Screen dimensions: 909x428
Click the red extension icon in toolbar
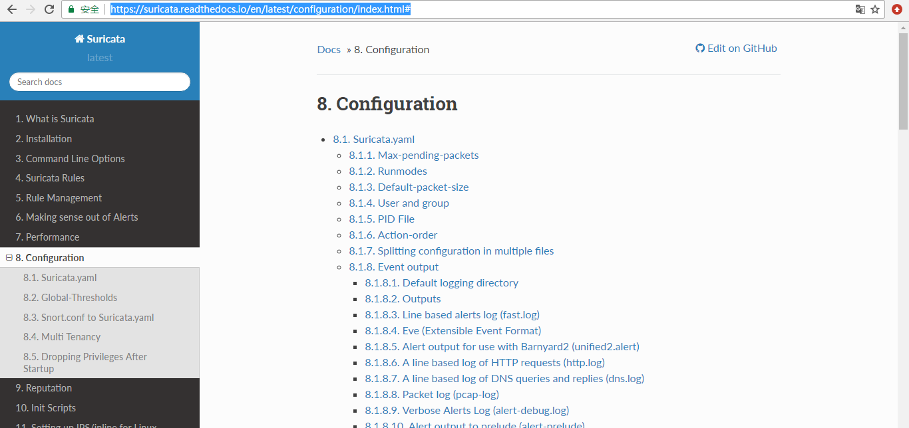pyautogui.click(x=896, y=9)
